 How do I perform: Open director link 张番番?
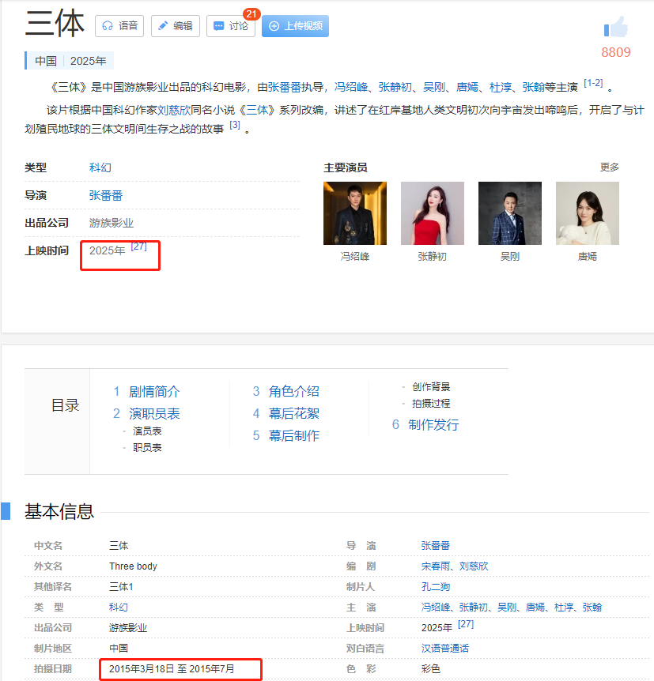[105, 195]
